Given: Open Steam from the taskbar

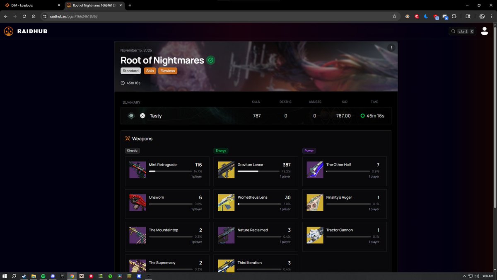Looking at the screenshot, I should [x=24, y=276].
